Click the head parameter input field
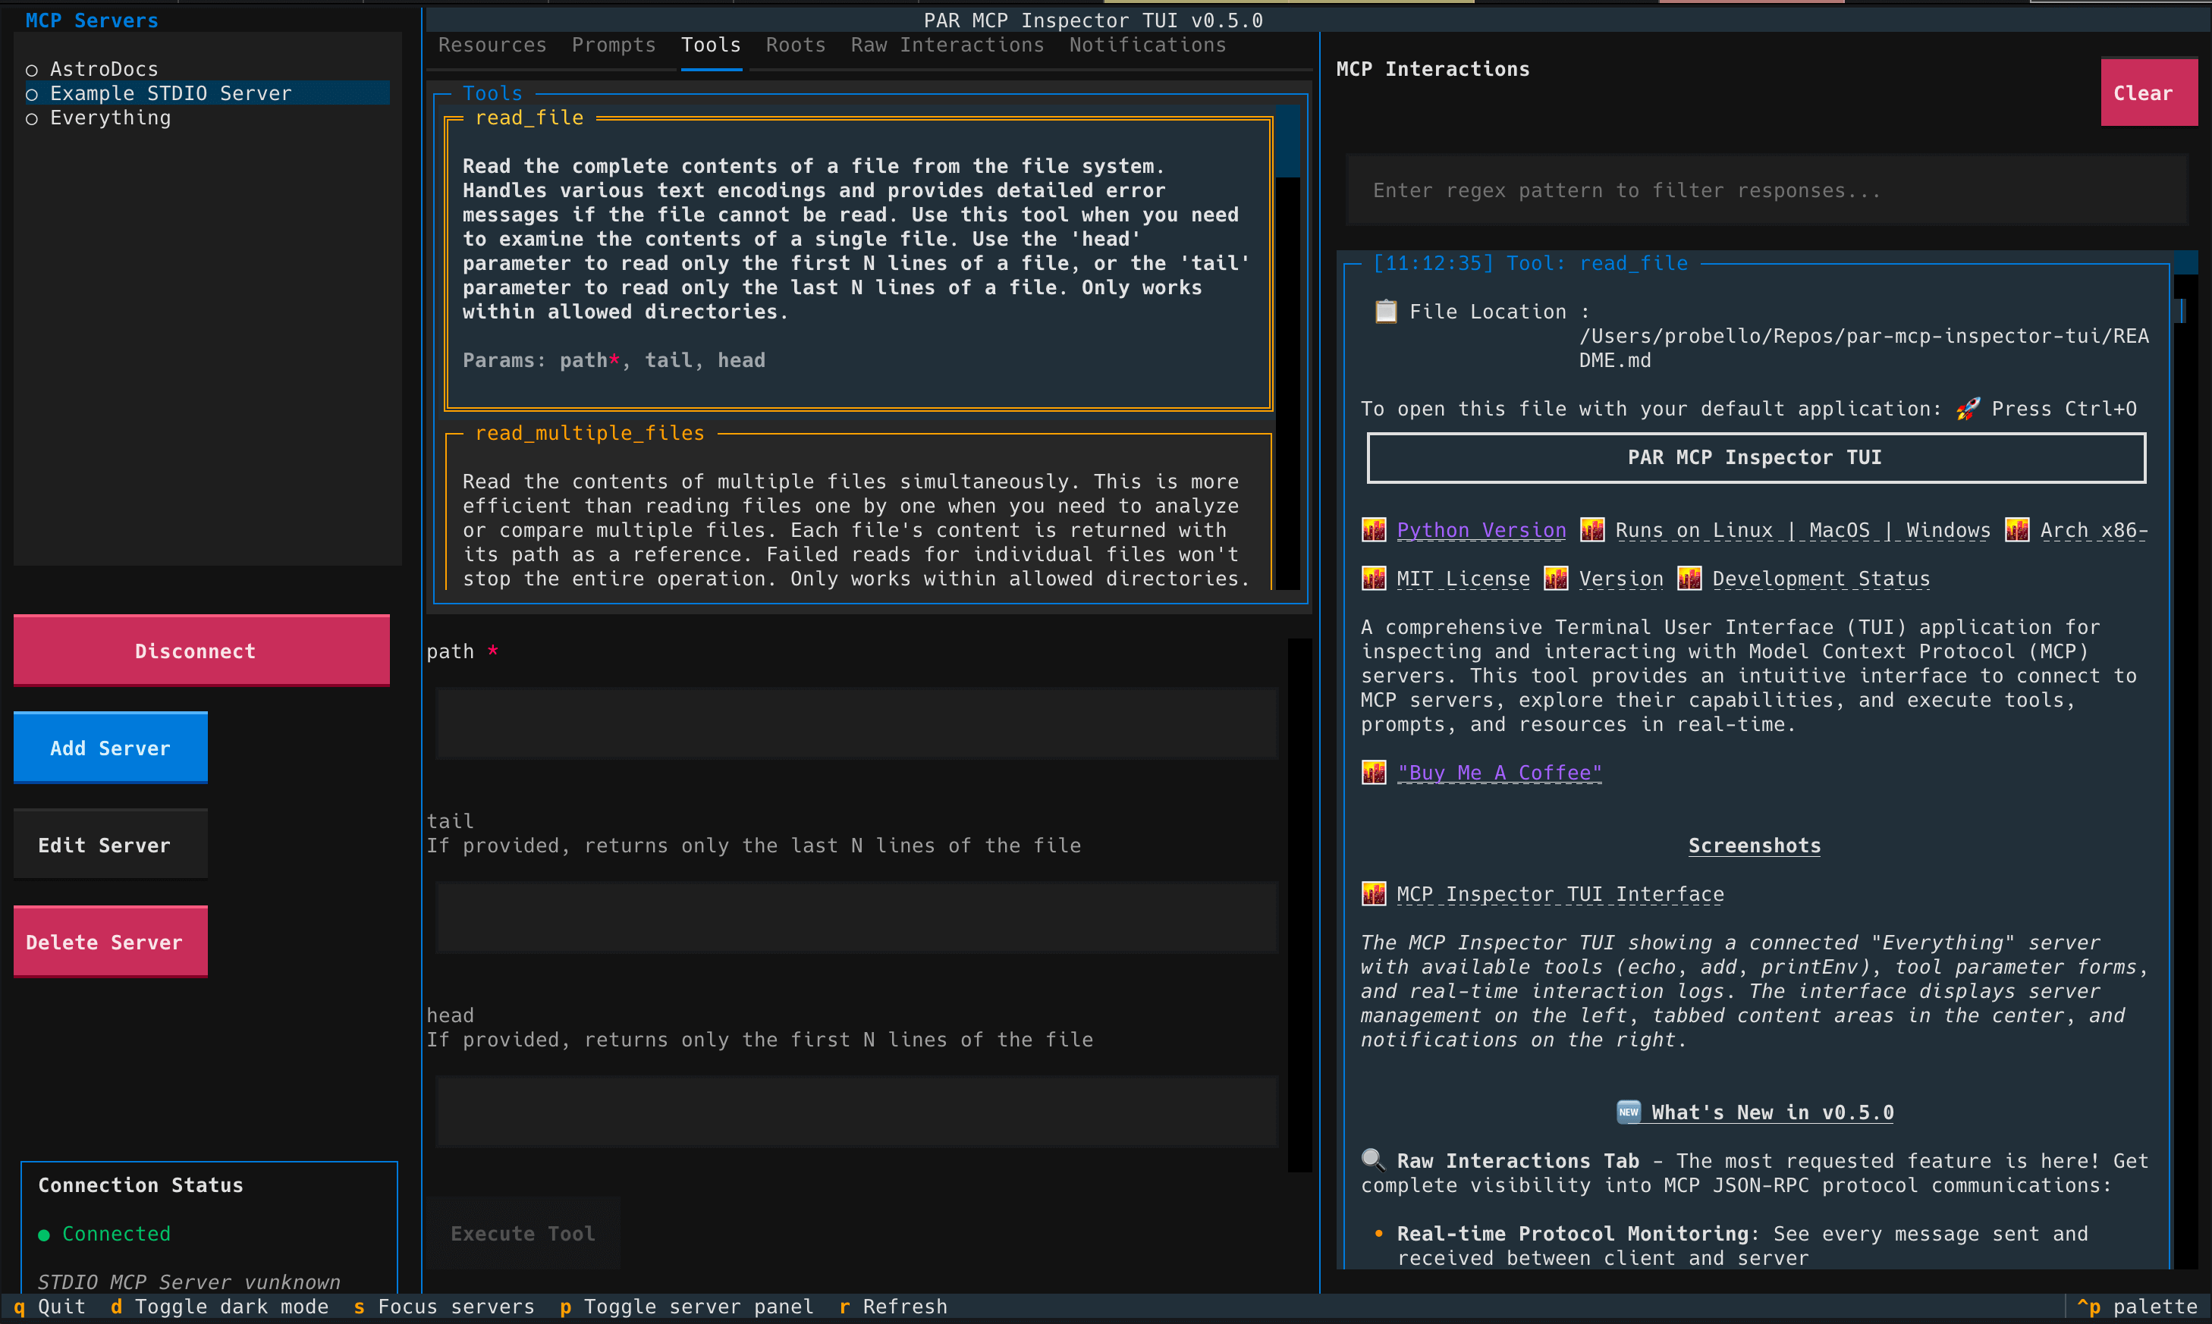The width and height of the screenshot is (2212, 1324). coord(856,1112)
